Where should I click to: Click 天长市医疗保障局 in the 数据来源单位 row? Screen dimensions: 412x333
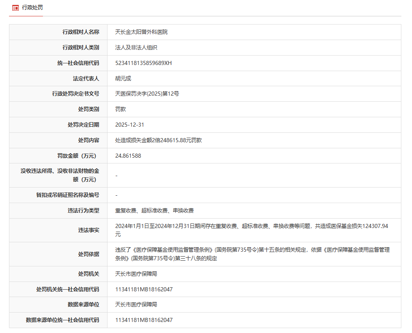pyautogui.click(x=136, y=304)
